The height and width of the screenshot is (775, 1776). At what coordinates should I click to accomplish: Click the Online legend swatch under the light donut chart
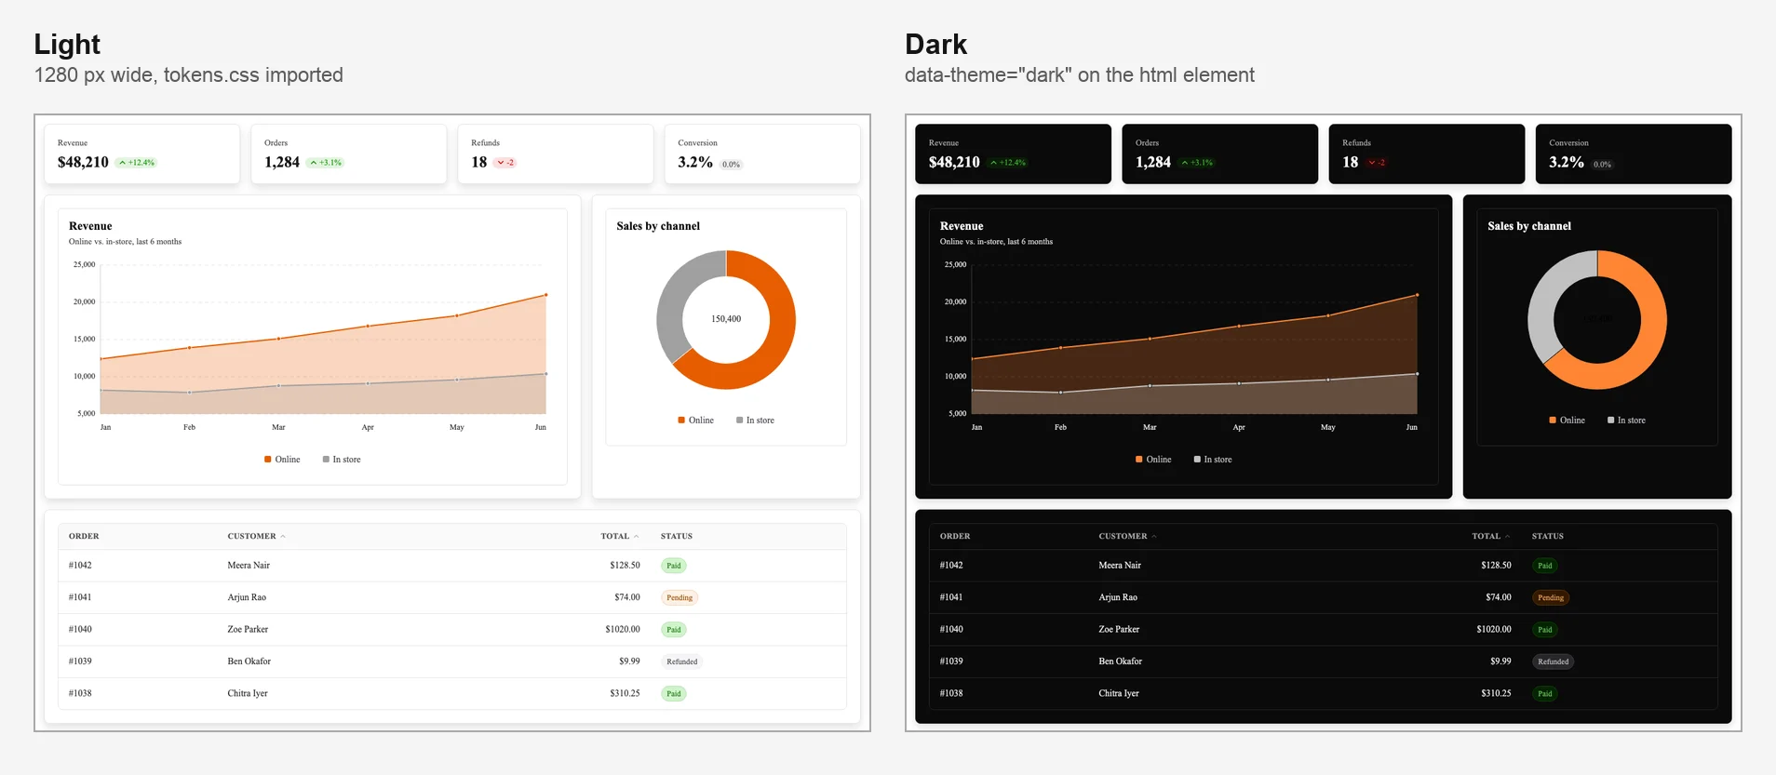point(681,421)
